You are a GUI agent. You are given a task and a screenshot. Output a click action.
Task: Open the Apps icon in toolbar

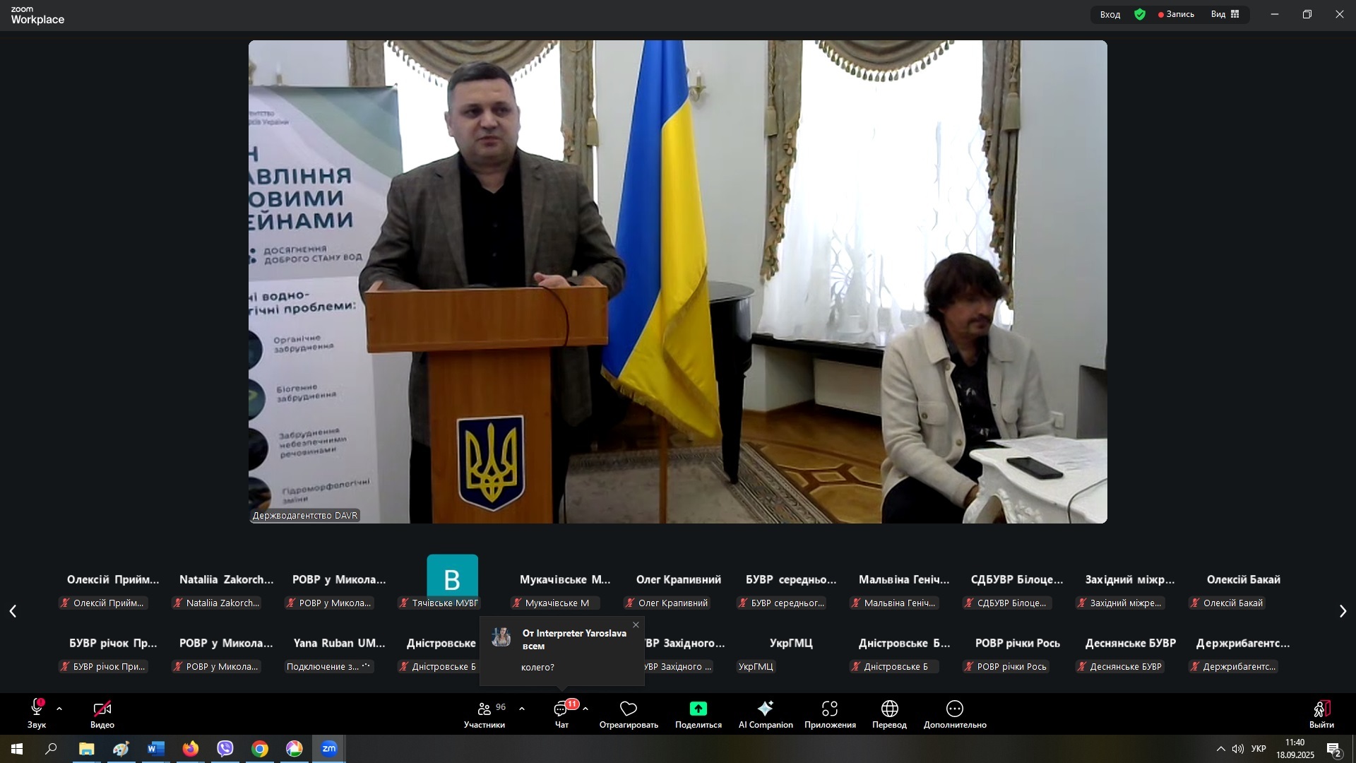point(830,709)
